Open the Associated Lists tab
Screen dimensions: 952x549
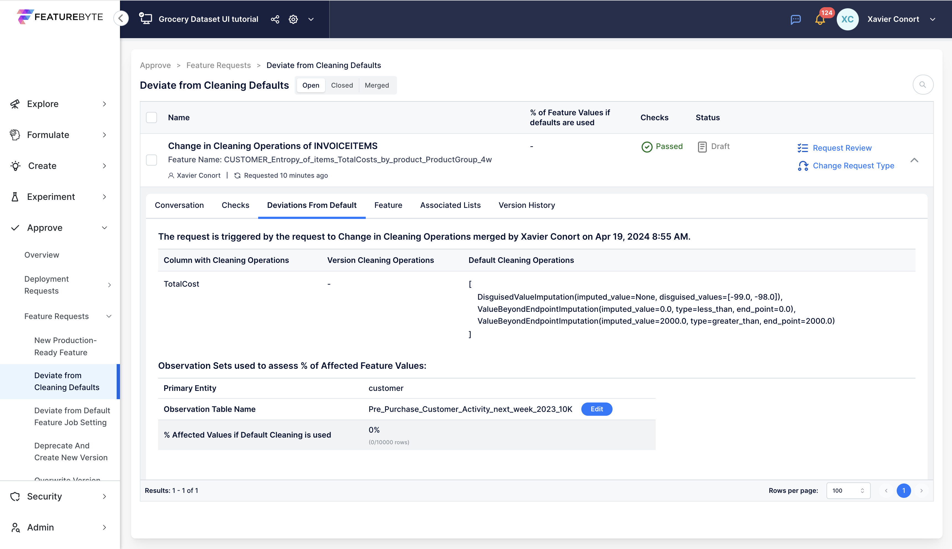(450, 205)
